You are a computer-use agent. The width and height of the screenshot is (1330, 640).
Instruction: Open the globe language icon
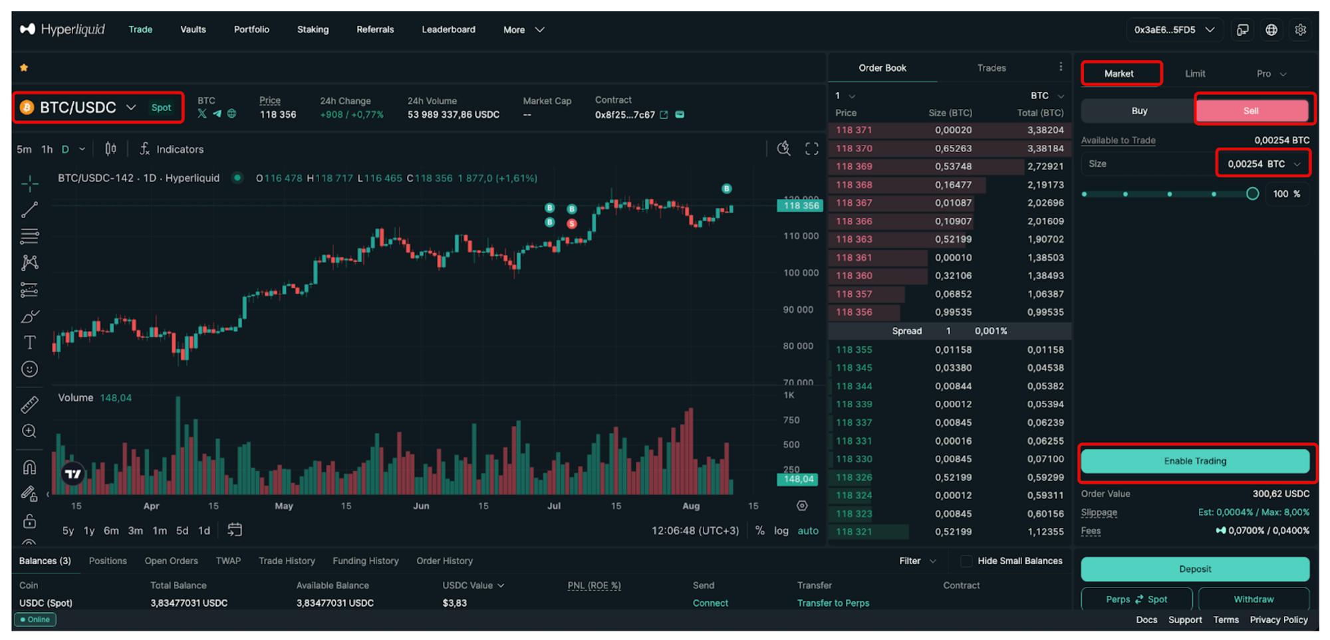1271,30
